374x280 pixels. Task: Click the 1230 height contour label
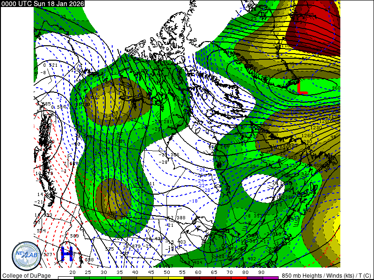tap(316, 128)
